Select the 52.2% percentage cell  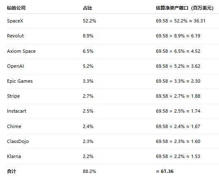click(x=90, y=21)
